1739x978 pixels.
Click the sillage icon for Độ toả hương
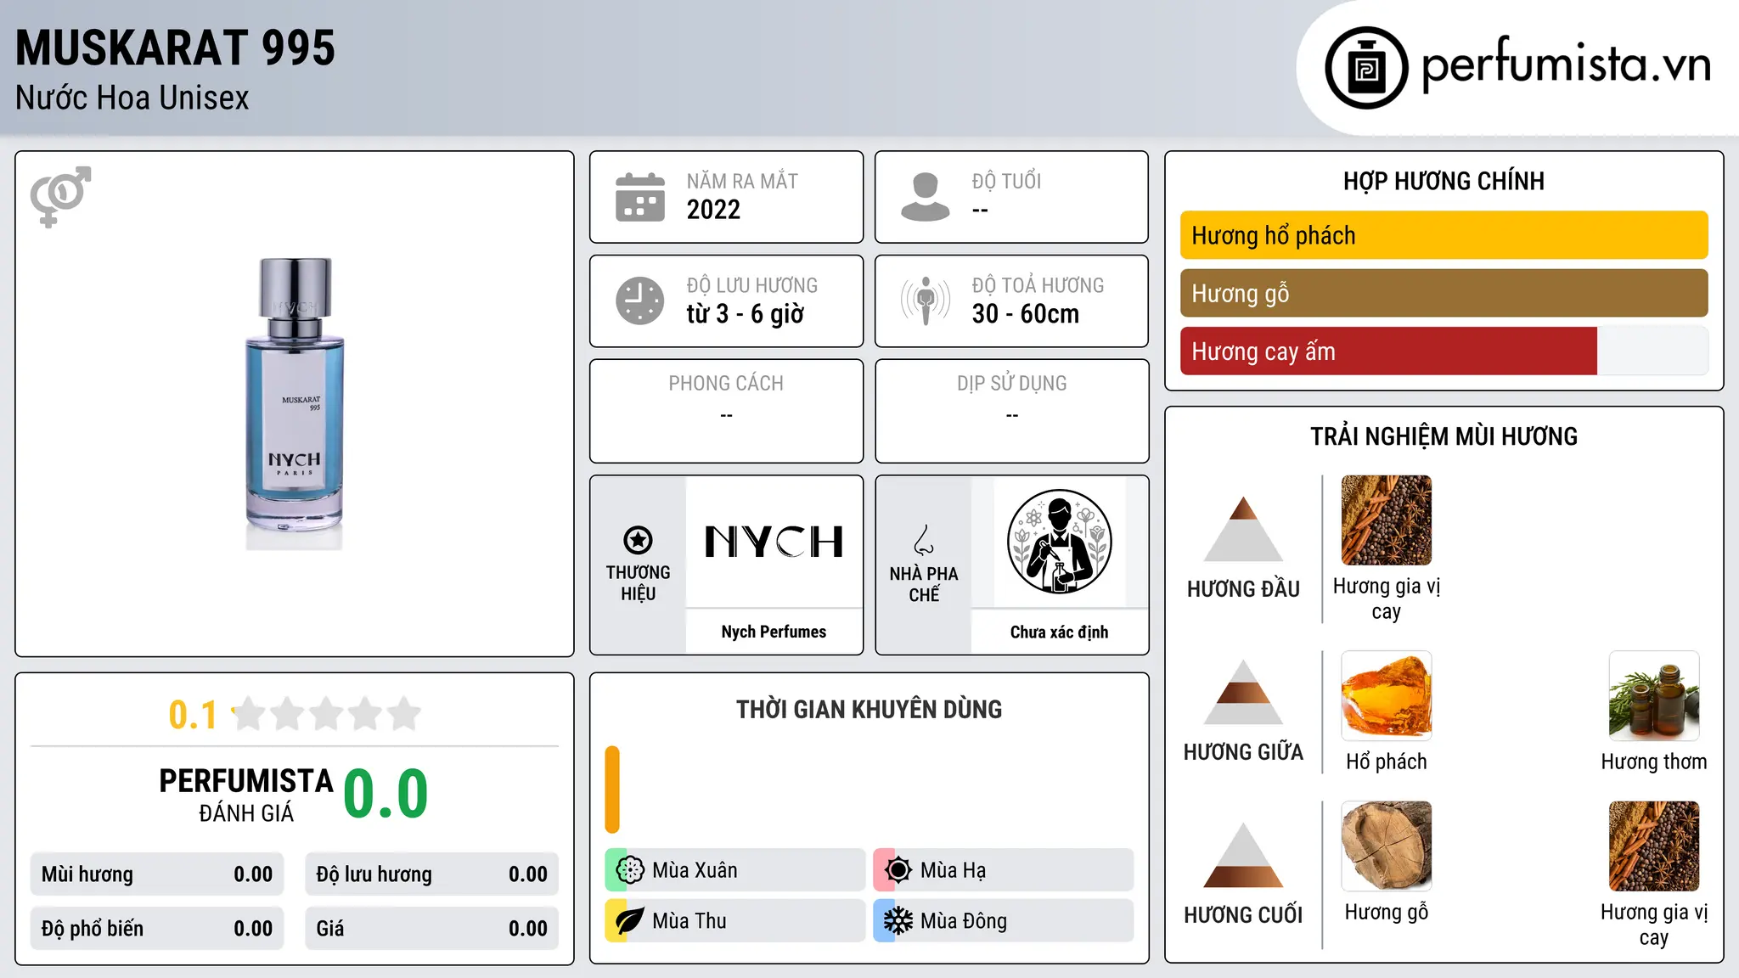tap(925, 301)
